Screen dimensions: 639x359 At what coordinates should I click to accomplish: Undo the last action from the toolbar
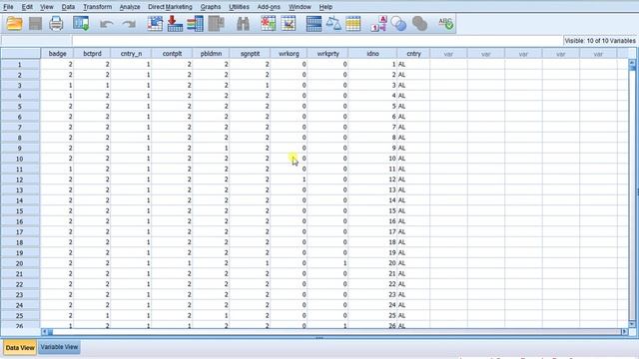[107, 24]
